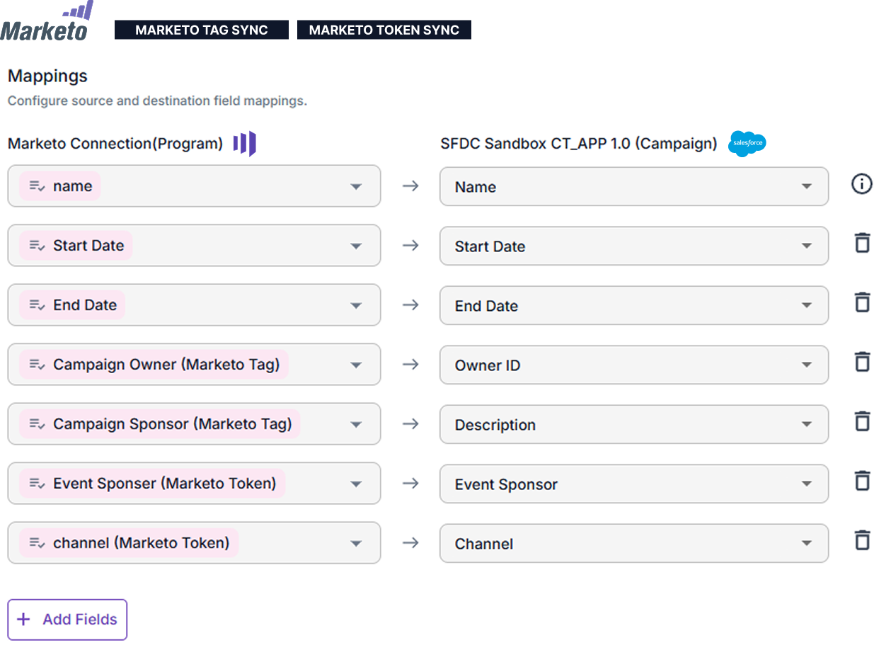
Task: Click the info icon beside the Name mapping
Action: (x=861, y=185)
